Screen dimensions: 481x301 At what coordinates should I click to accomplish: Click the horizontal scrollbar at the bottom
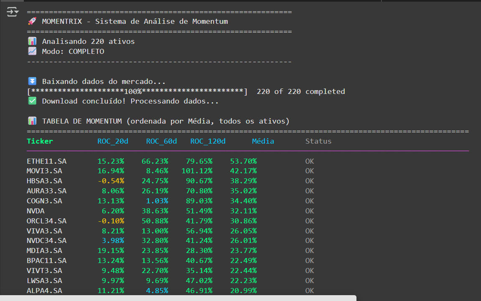[x=178, y=298]
